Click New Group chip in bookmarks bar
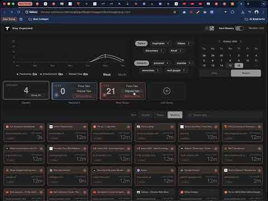Screen dimensions: 268x201 point(9,19)
